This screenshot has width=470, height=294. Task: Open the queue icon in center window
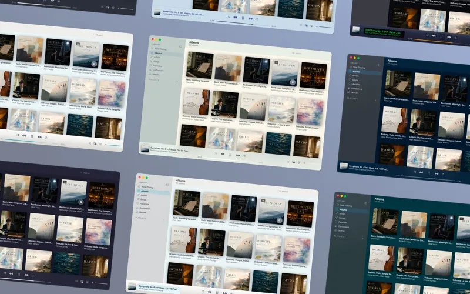click(x=288, y=162)
